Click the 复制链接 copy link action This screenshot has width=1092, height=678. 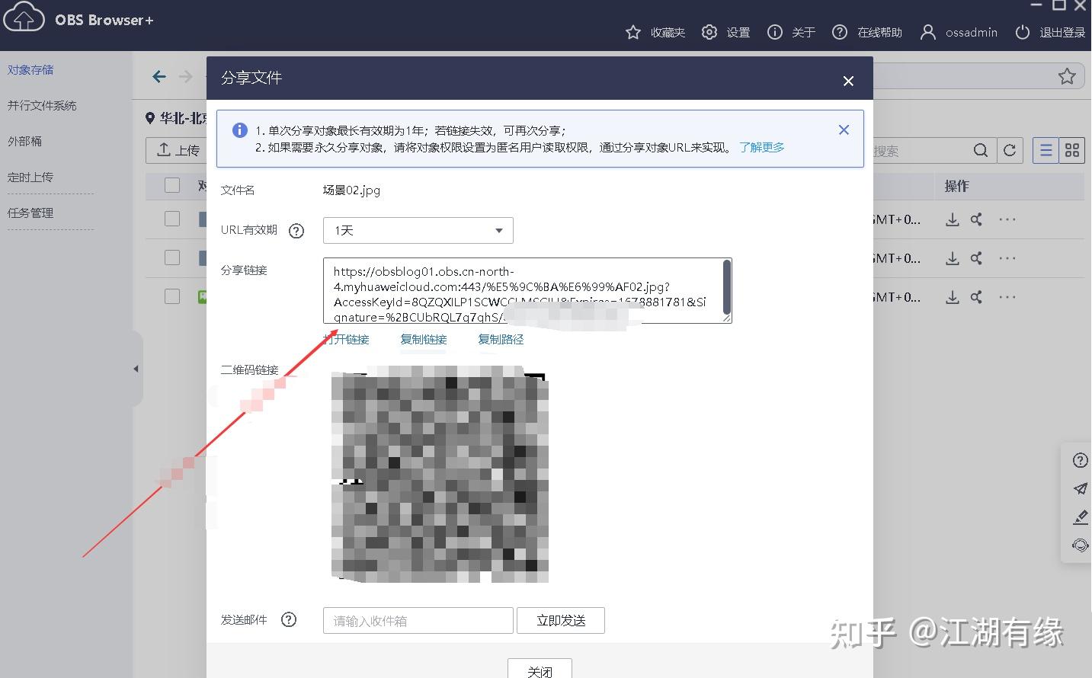coord(423,339)
